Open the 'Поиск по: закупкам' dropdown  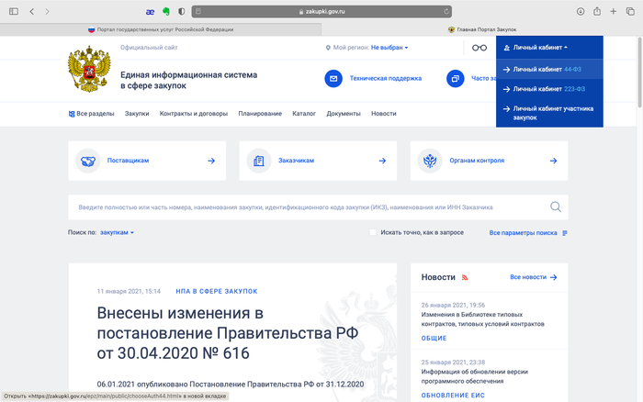[x=117, y=233]
